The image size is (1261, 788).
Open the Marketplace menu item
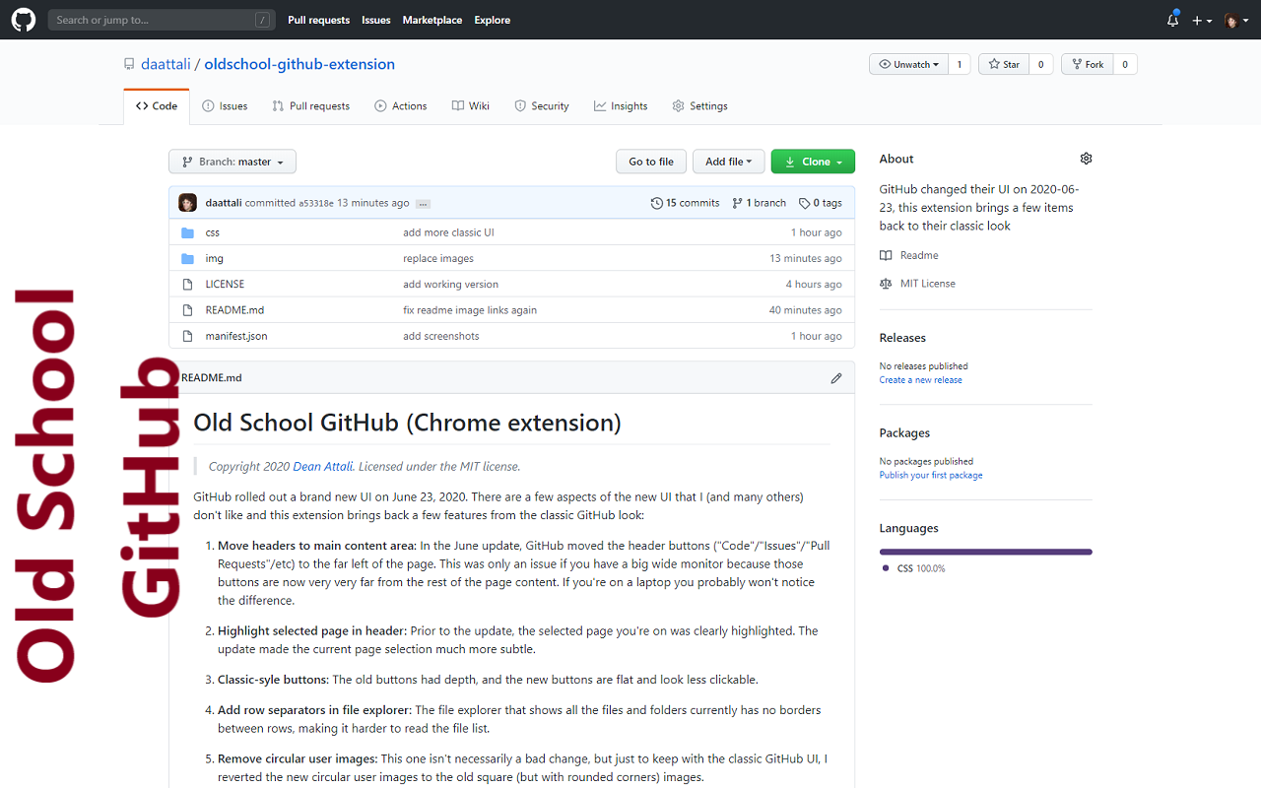(x=431, y=20)
